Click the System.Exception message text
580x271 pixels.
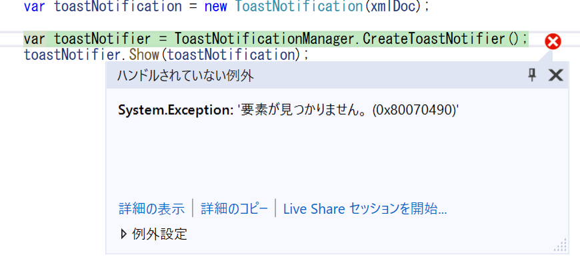pos(288,110)
